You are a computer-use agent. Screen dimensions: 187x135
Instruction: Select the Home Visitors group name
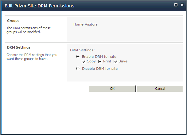[85, 24]
